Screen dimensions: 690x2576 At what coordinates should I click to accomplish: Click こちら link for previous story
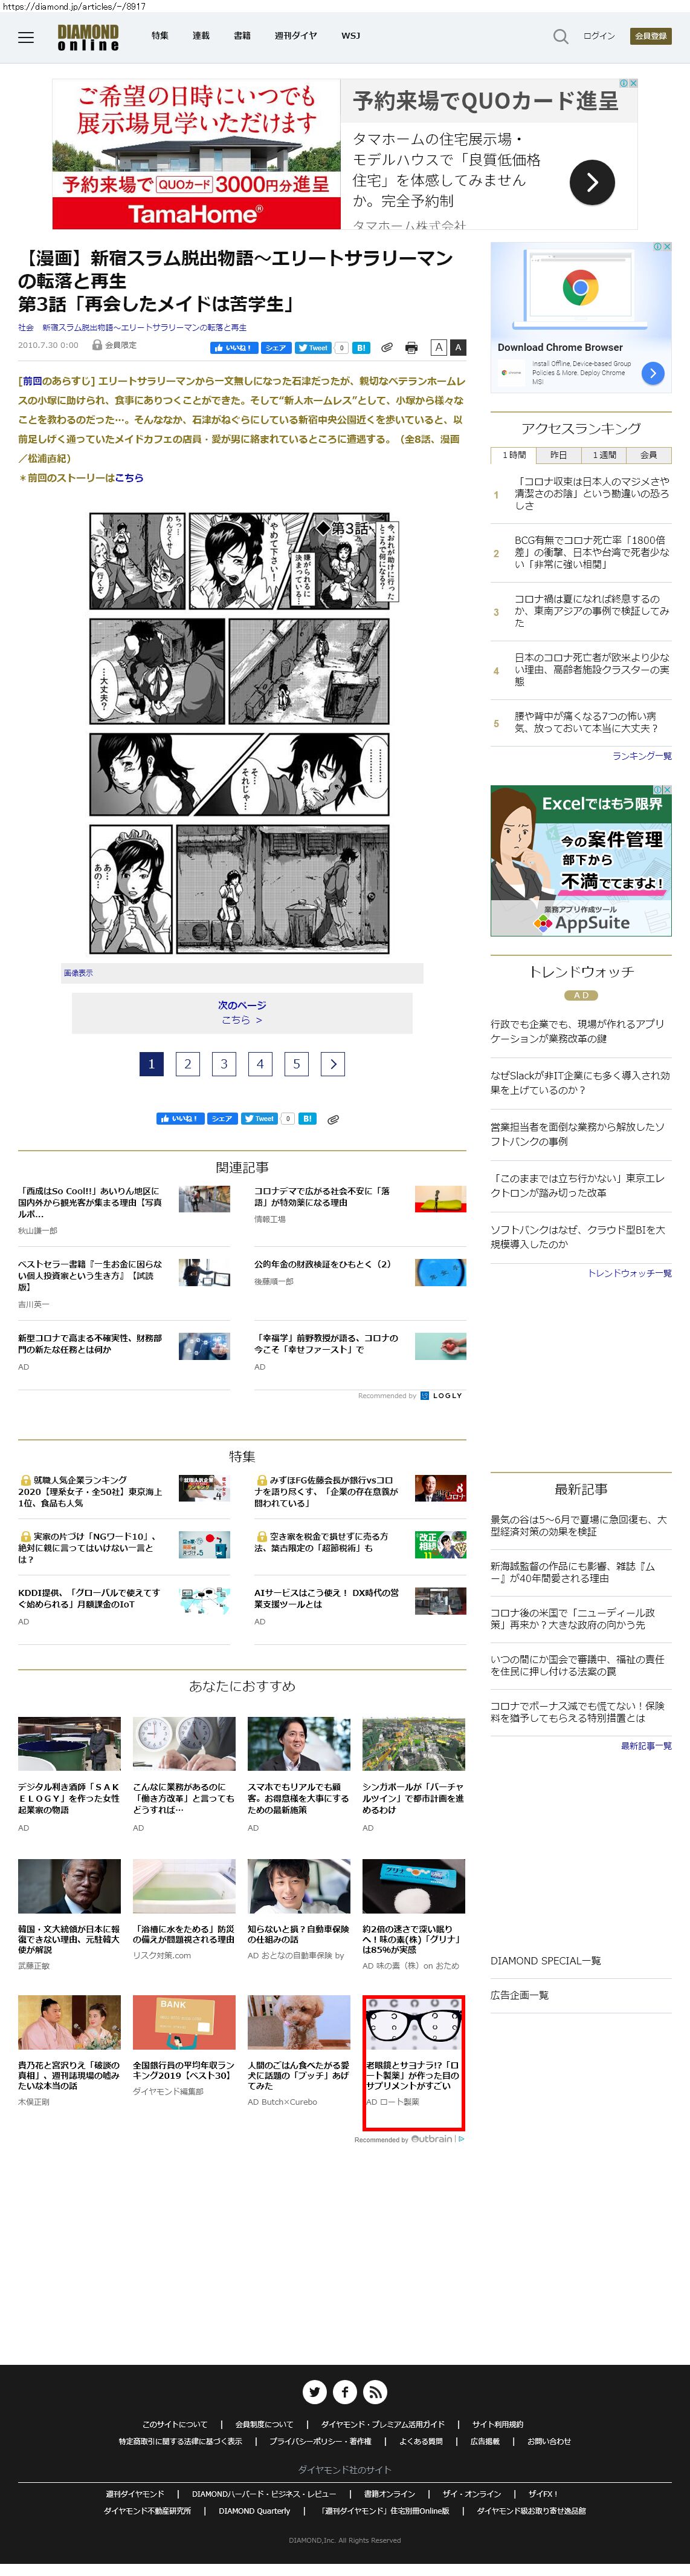tap(129, 478)
